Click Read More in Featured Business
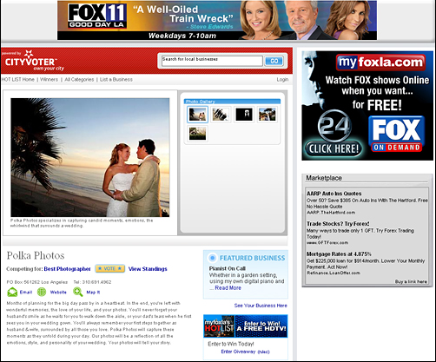 point(228,288)
